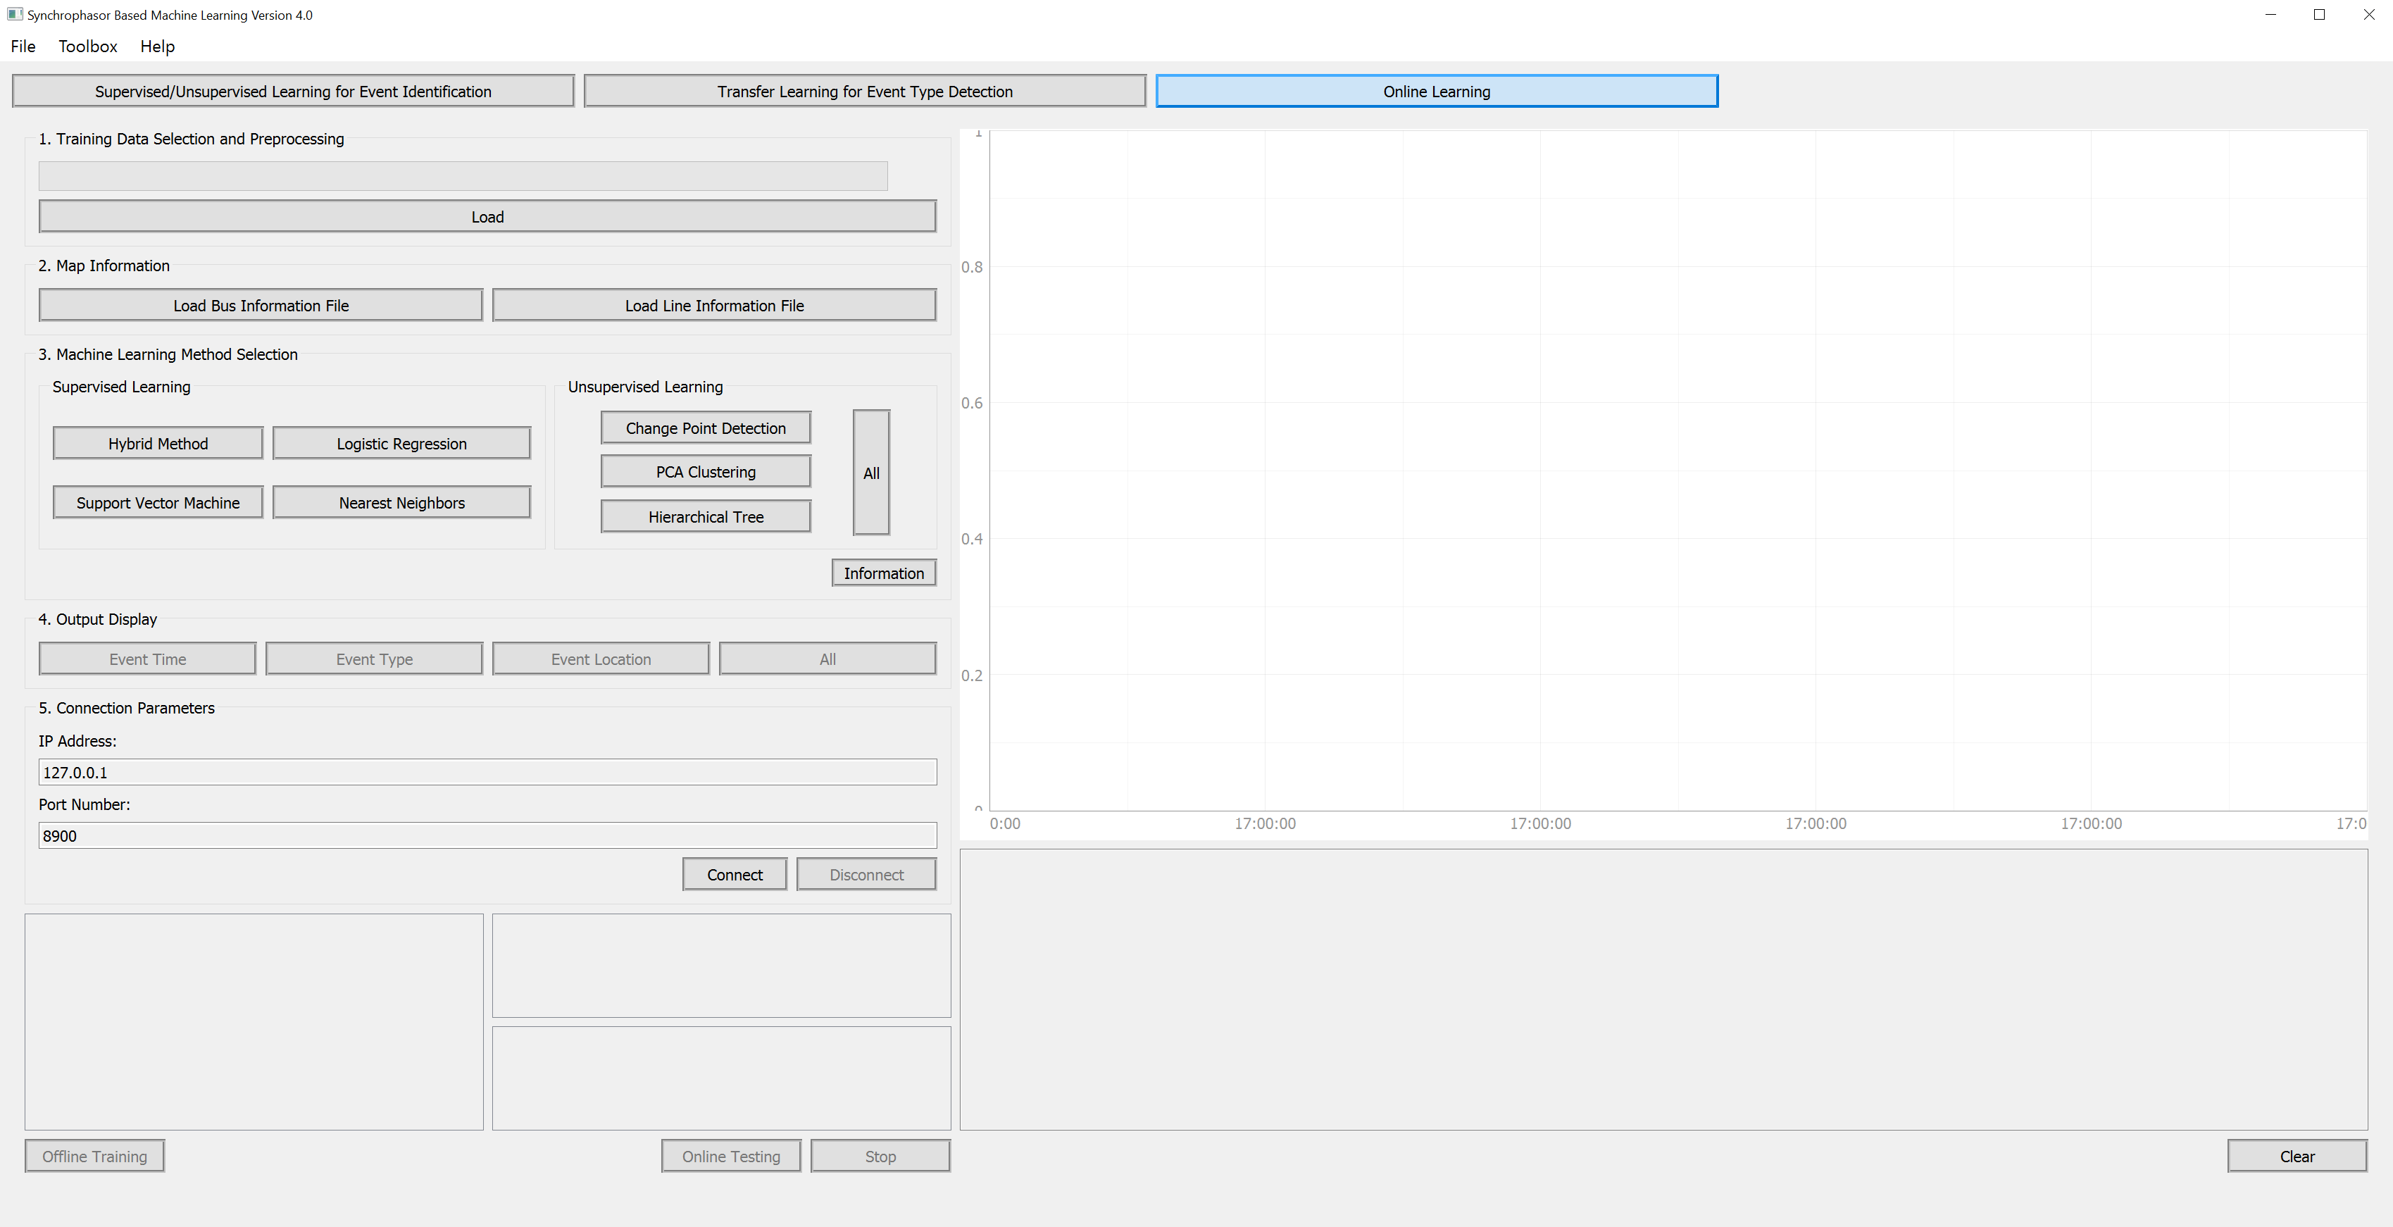
Task: Select Support Vector Machine method
Action: [x=157, y=502]
